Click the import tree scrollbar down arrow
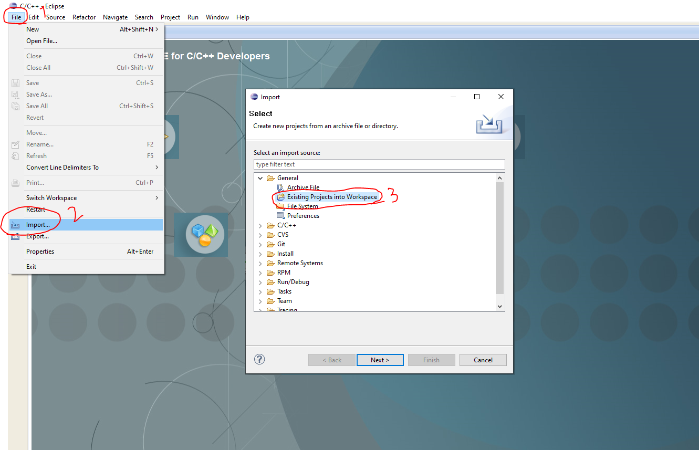The height and width of the screenshot is (450, 699). [499, 307]
